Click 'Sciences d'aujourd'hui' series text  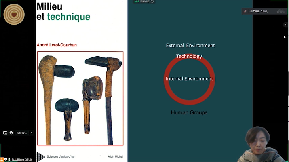pyautogui.click(x=61, y=156)
